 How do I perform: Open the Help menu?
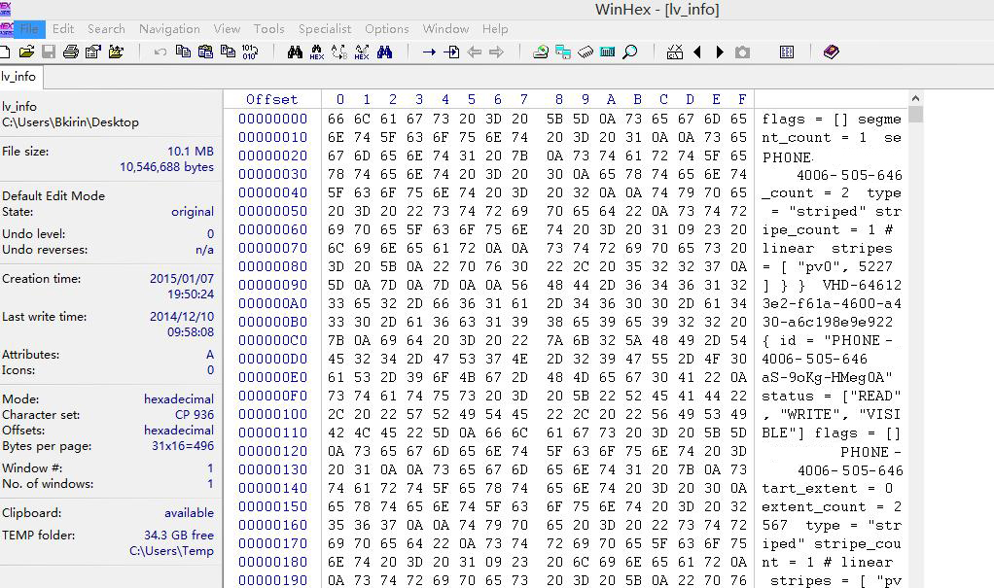click(495, 29)
